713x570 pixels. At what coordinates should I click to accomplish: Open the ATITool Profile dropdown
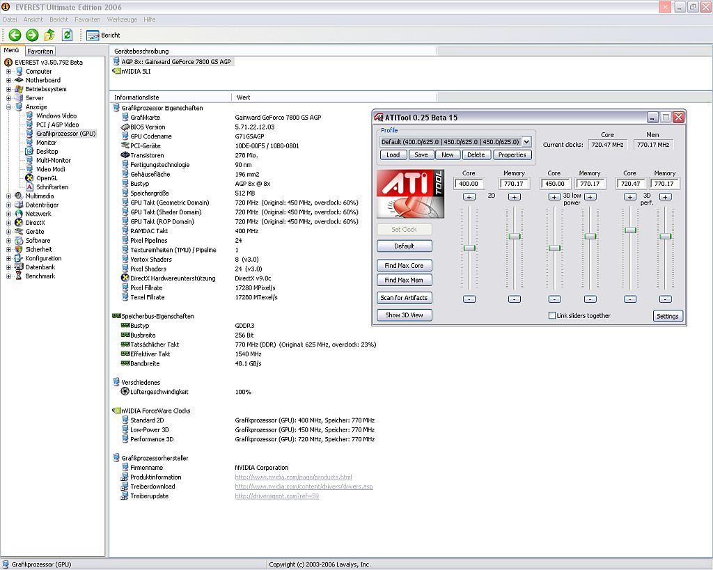526,142
